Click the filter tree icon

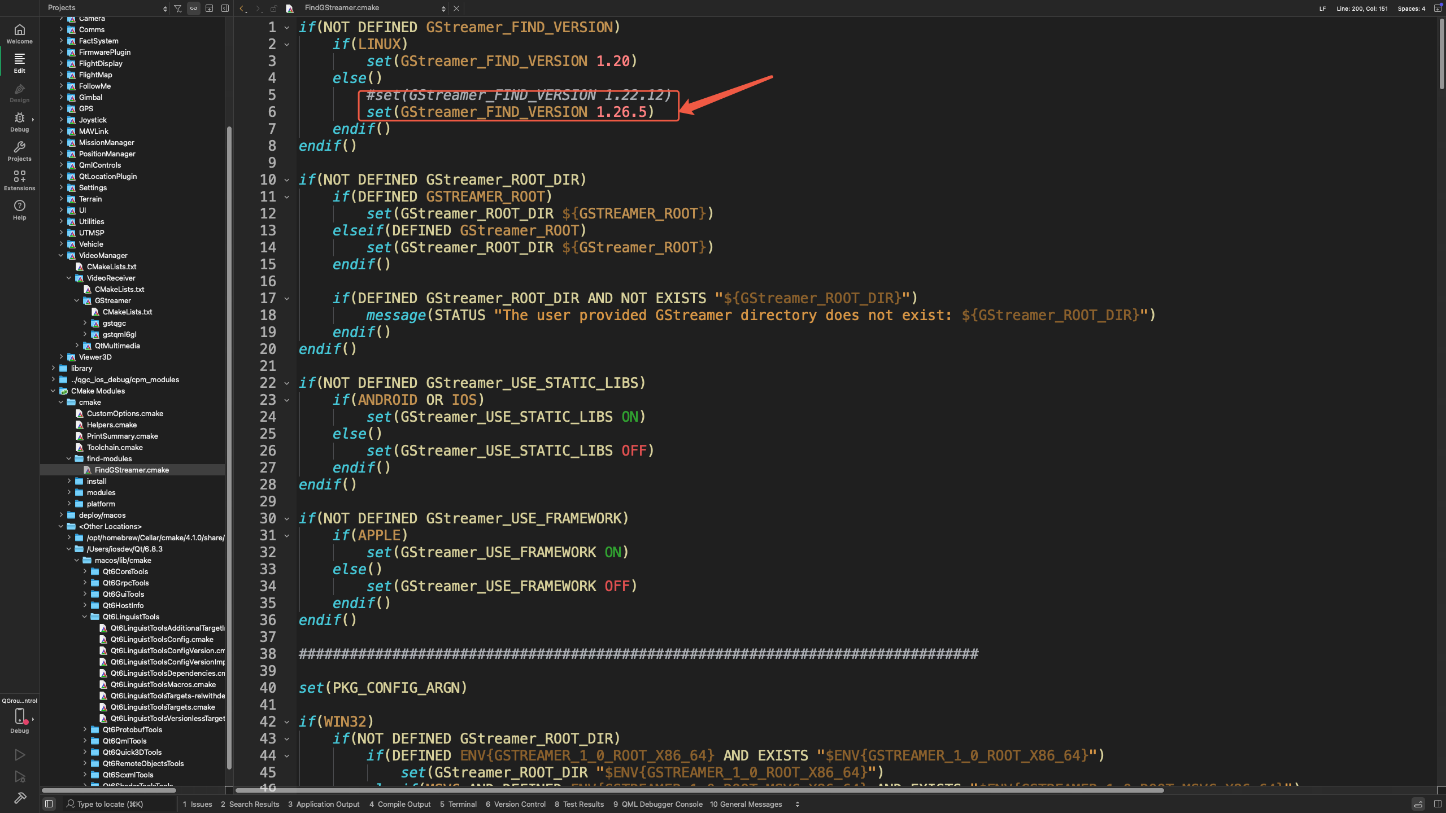(x=178, y=8)
